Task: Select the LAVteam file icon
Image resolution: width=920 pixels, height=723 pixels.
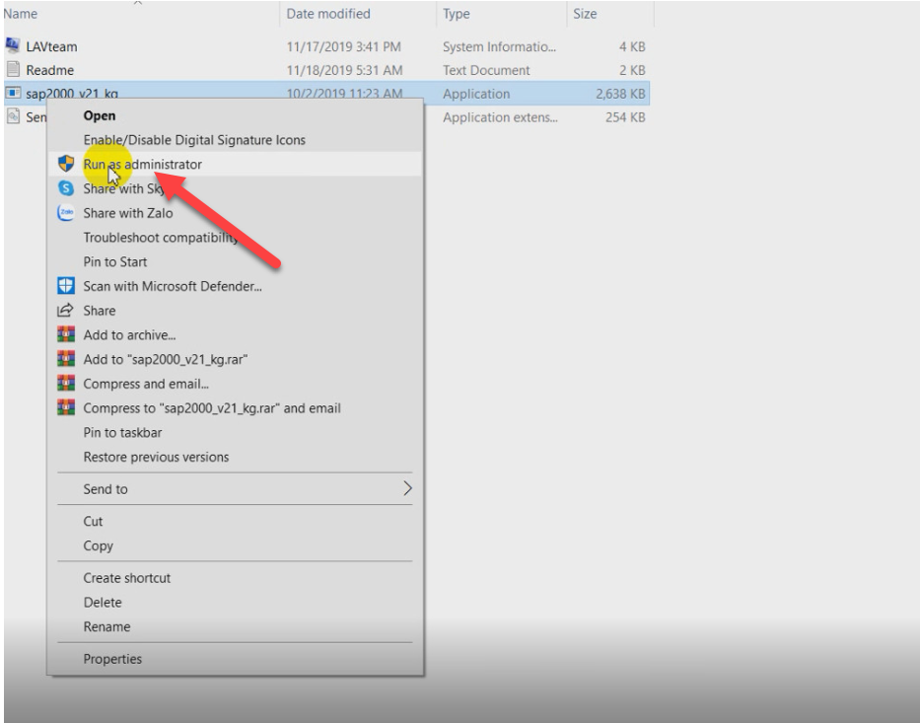Action: pos(12,45)
